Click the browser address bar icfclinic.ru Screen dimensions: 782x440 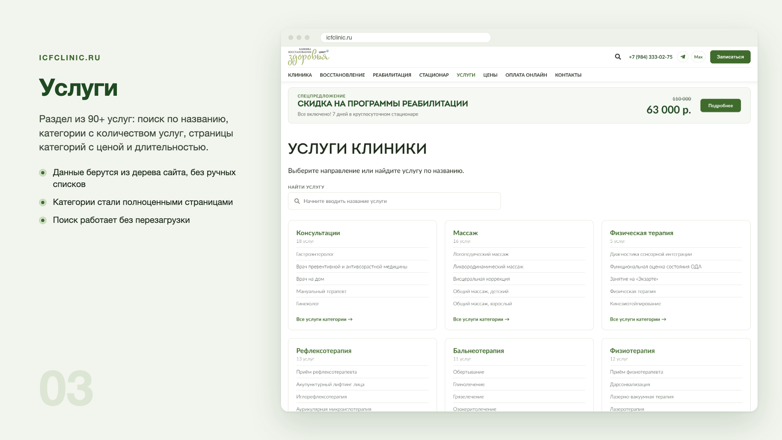tap(406, 37)
